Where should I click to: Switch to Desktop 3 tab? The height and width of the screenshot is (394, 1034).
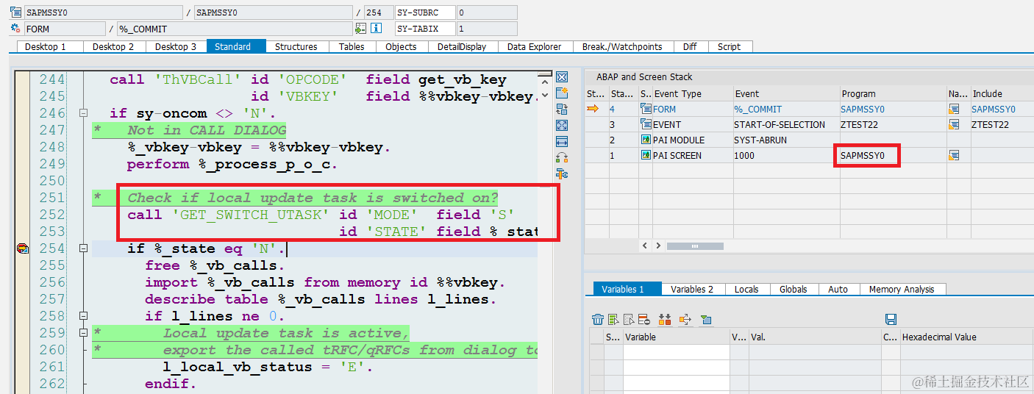click(x=176, y=46)
